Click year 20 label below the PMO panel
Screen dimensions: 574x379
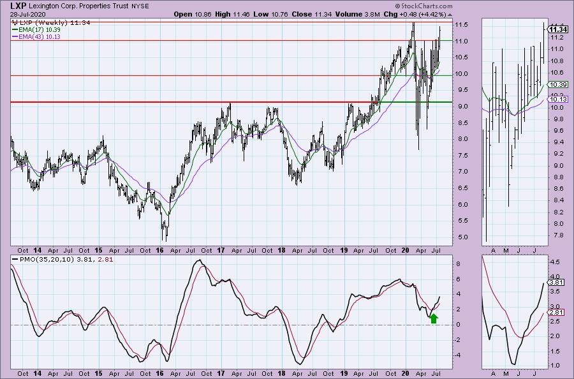[x=405, y=373]
